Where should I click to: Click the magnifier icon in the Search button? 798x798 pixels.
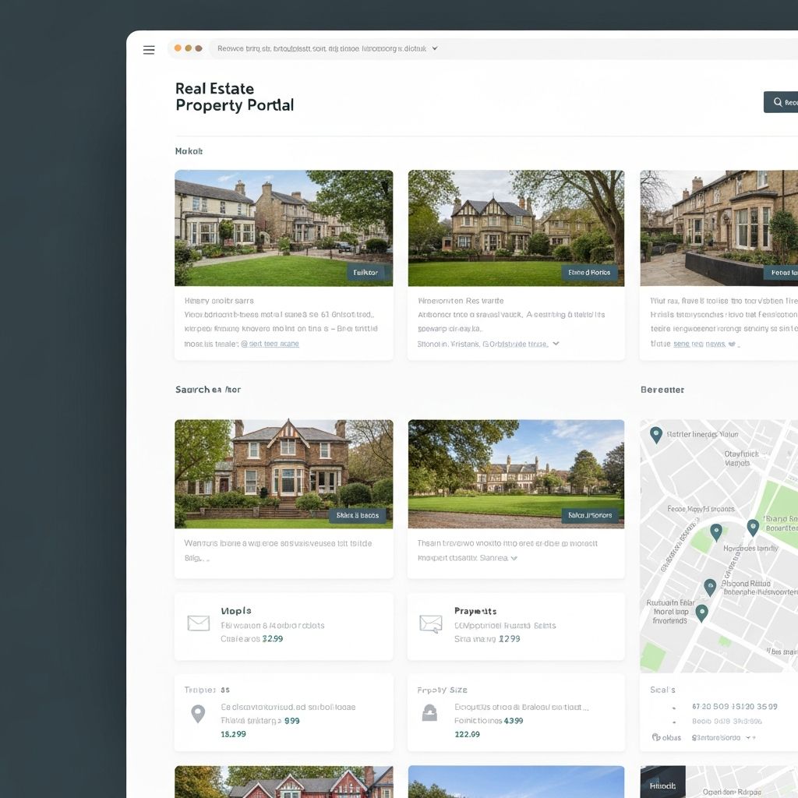pos(776,101)
